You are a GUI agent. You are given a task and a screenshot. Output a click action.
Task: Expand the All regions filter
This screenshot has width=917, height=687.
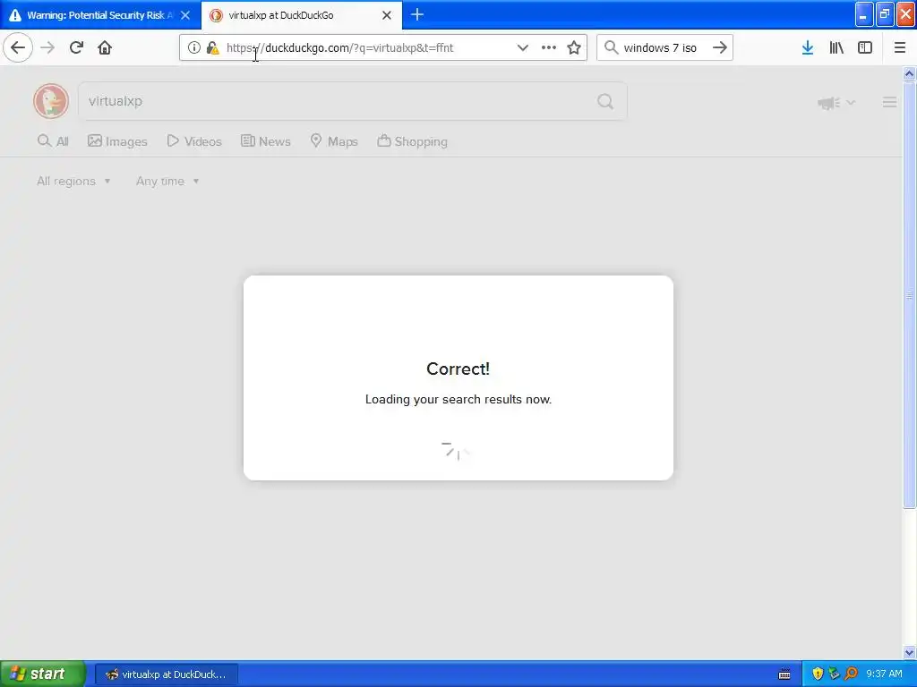click(73, 181)
